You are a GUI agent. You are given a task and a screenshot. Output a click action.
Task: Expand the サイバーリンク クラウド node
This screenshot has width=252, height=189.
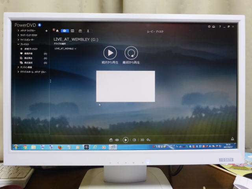(18, 35)
